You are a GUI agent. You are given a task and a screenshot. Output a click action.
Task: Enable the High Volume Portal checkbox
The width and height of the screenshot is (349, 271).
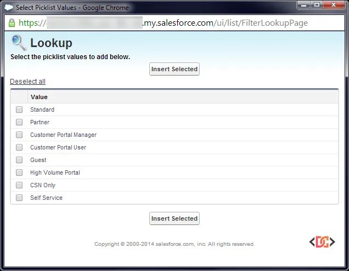pos(19,172)
